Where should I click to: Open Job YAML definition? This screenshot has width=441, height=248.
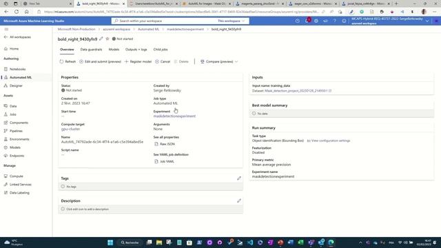pyautogui.click(x=164, y=161)
